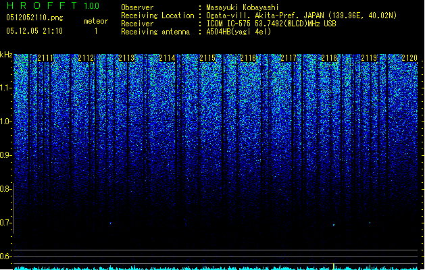Click the 2117 time marker
Viewport: 425px width, 270px height.
289,58
